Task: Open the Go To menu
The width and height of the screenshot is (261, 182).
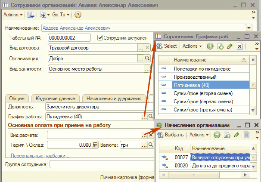Action: (61, 15)
